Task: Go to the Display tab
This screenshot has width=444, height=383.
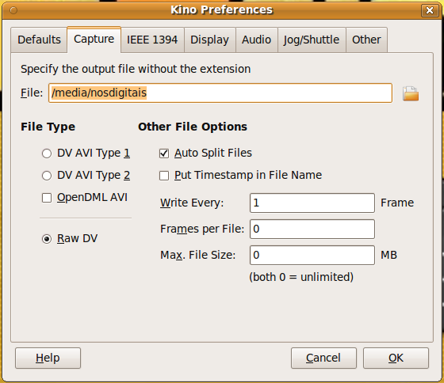Action: [x=210, y=40]
